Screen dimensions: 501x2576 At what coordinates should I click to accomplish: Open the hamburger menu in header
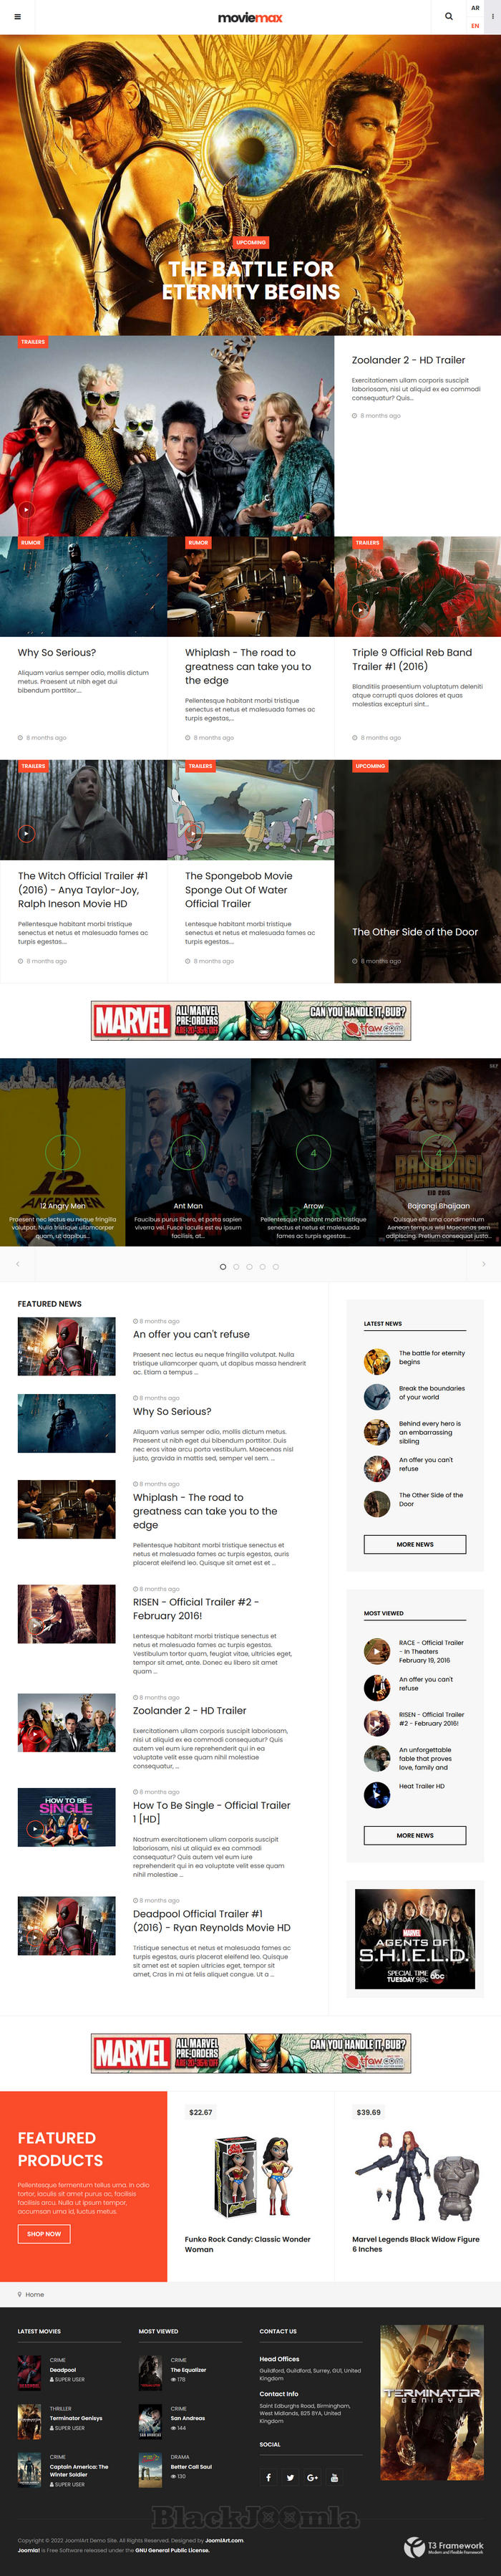[17, 17]
